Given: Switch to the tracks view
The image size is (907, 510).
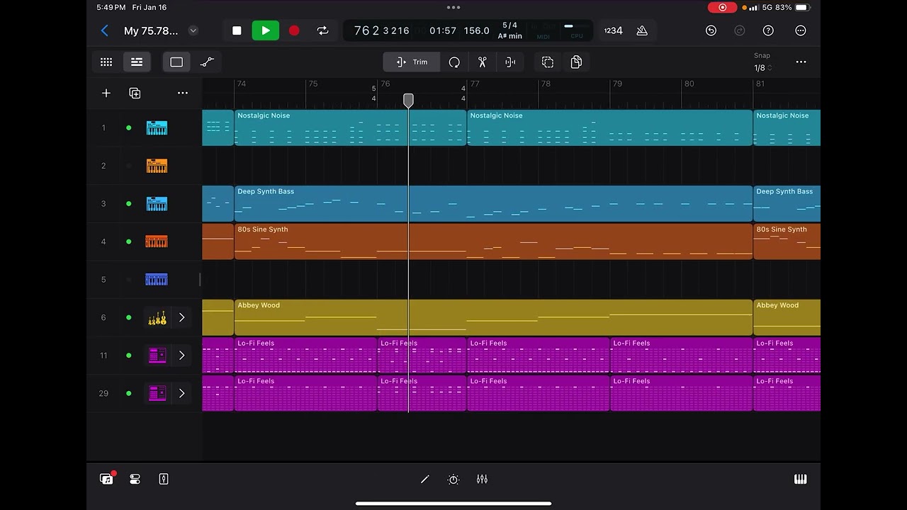Looking at the screenshot, I should 137,62.
